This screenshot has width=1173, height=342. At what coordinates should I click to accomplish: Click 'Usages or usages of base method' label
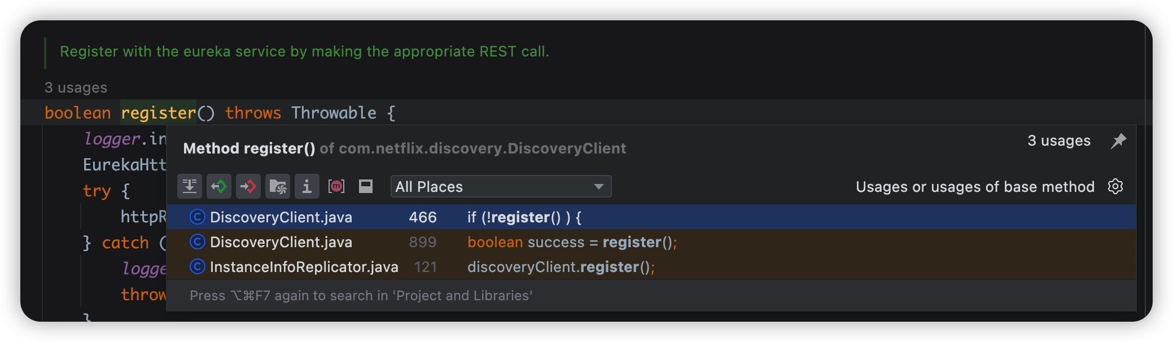[x=975, y=187]
